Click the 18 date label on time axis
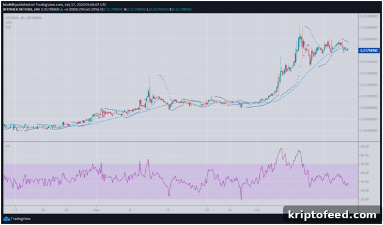This screenshot has height=225, width=383. 43,210
